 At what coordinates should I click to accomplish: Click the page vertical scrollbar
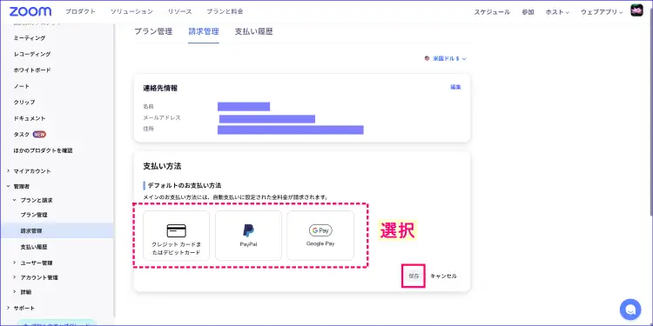point(650,111)
